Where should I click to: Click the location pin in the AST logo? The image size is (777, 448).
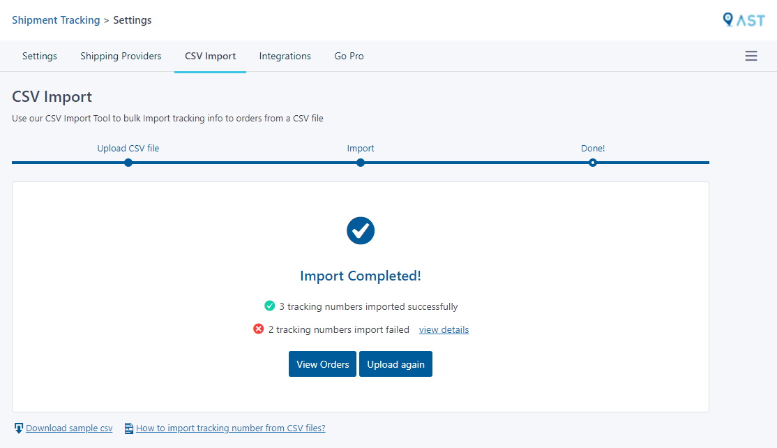point(727,19)
